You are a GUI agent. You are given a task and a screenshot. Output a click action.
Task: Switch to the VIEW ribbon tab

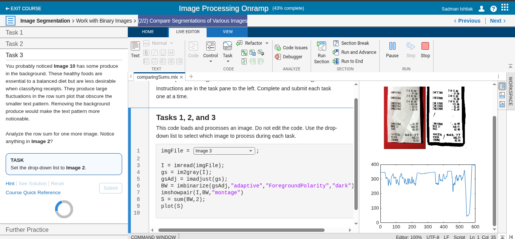228,32
